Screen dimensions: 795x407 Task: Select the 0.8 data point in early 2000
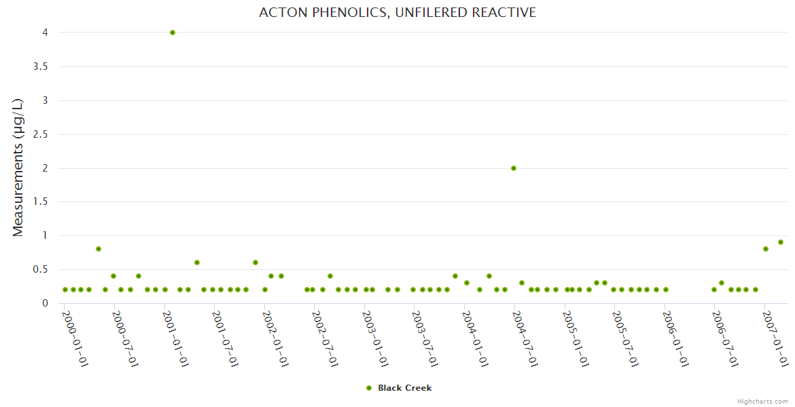pos(99,249)
